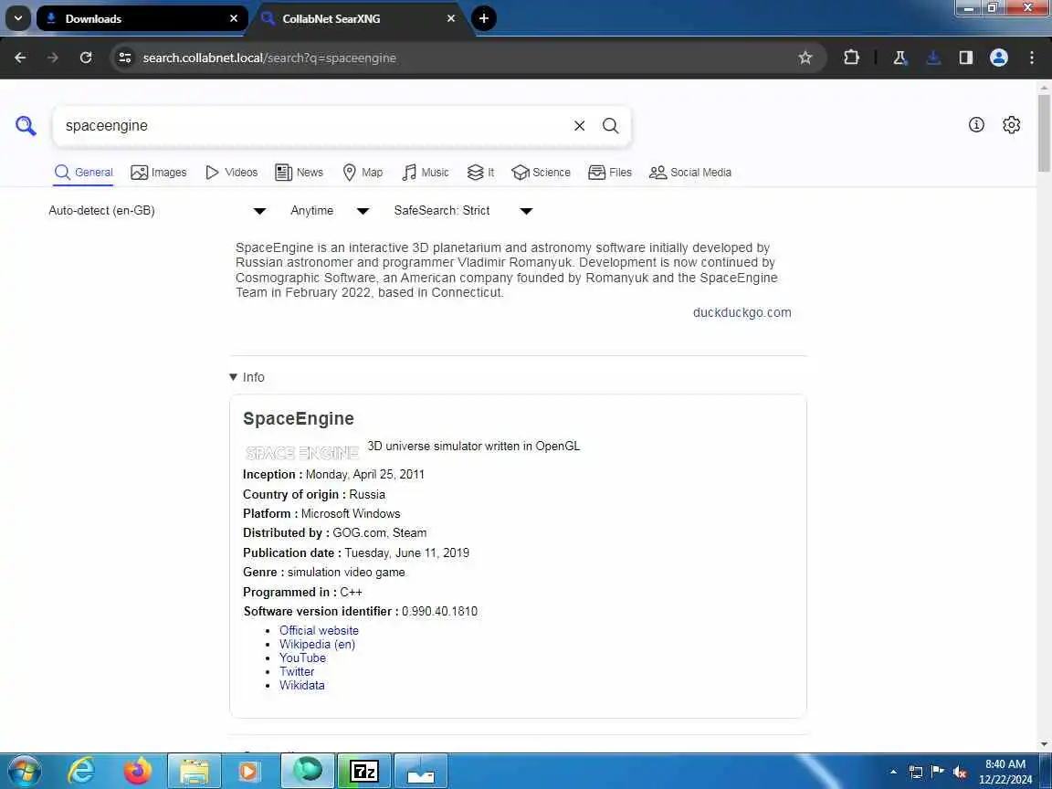
Task: Switch to Map search category
Action: [x=363, y=173]
